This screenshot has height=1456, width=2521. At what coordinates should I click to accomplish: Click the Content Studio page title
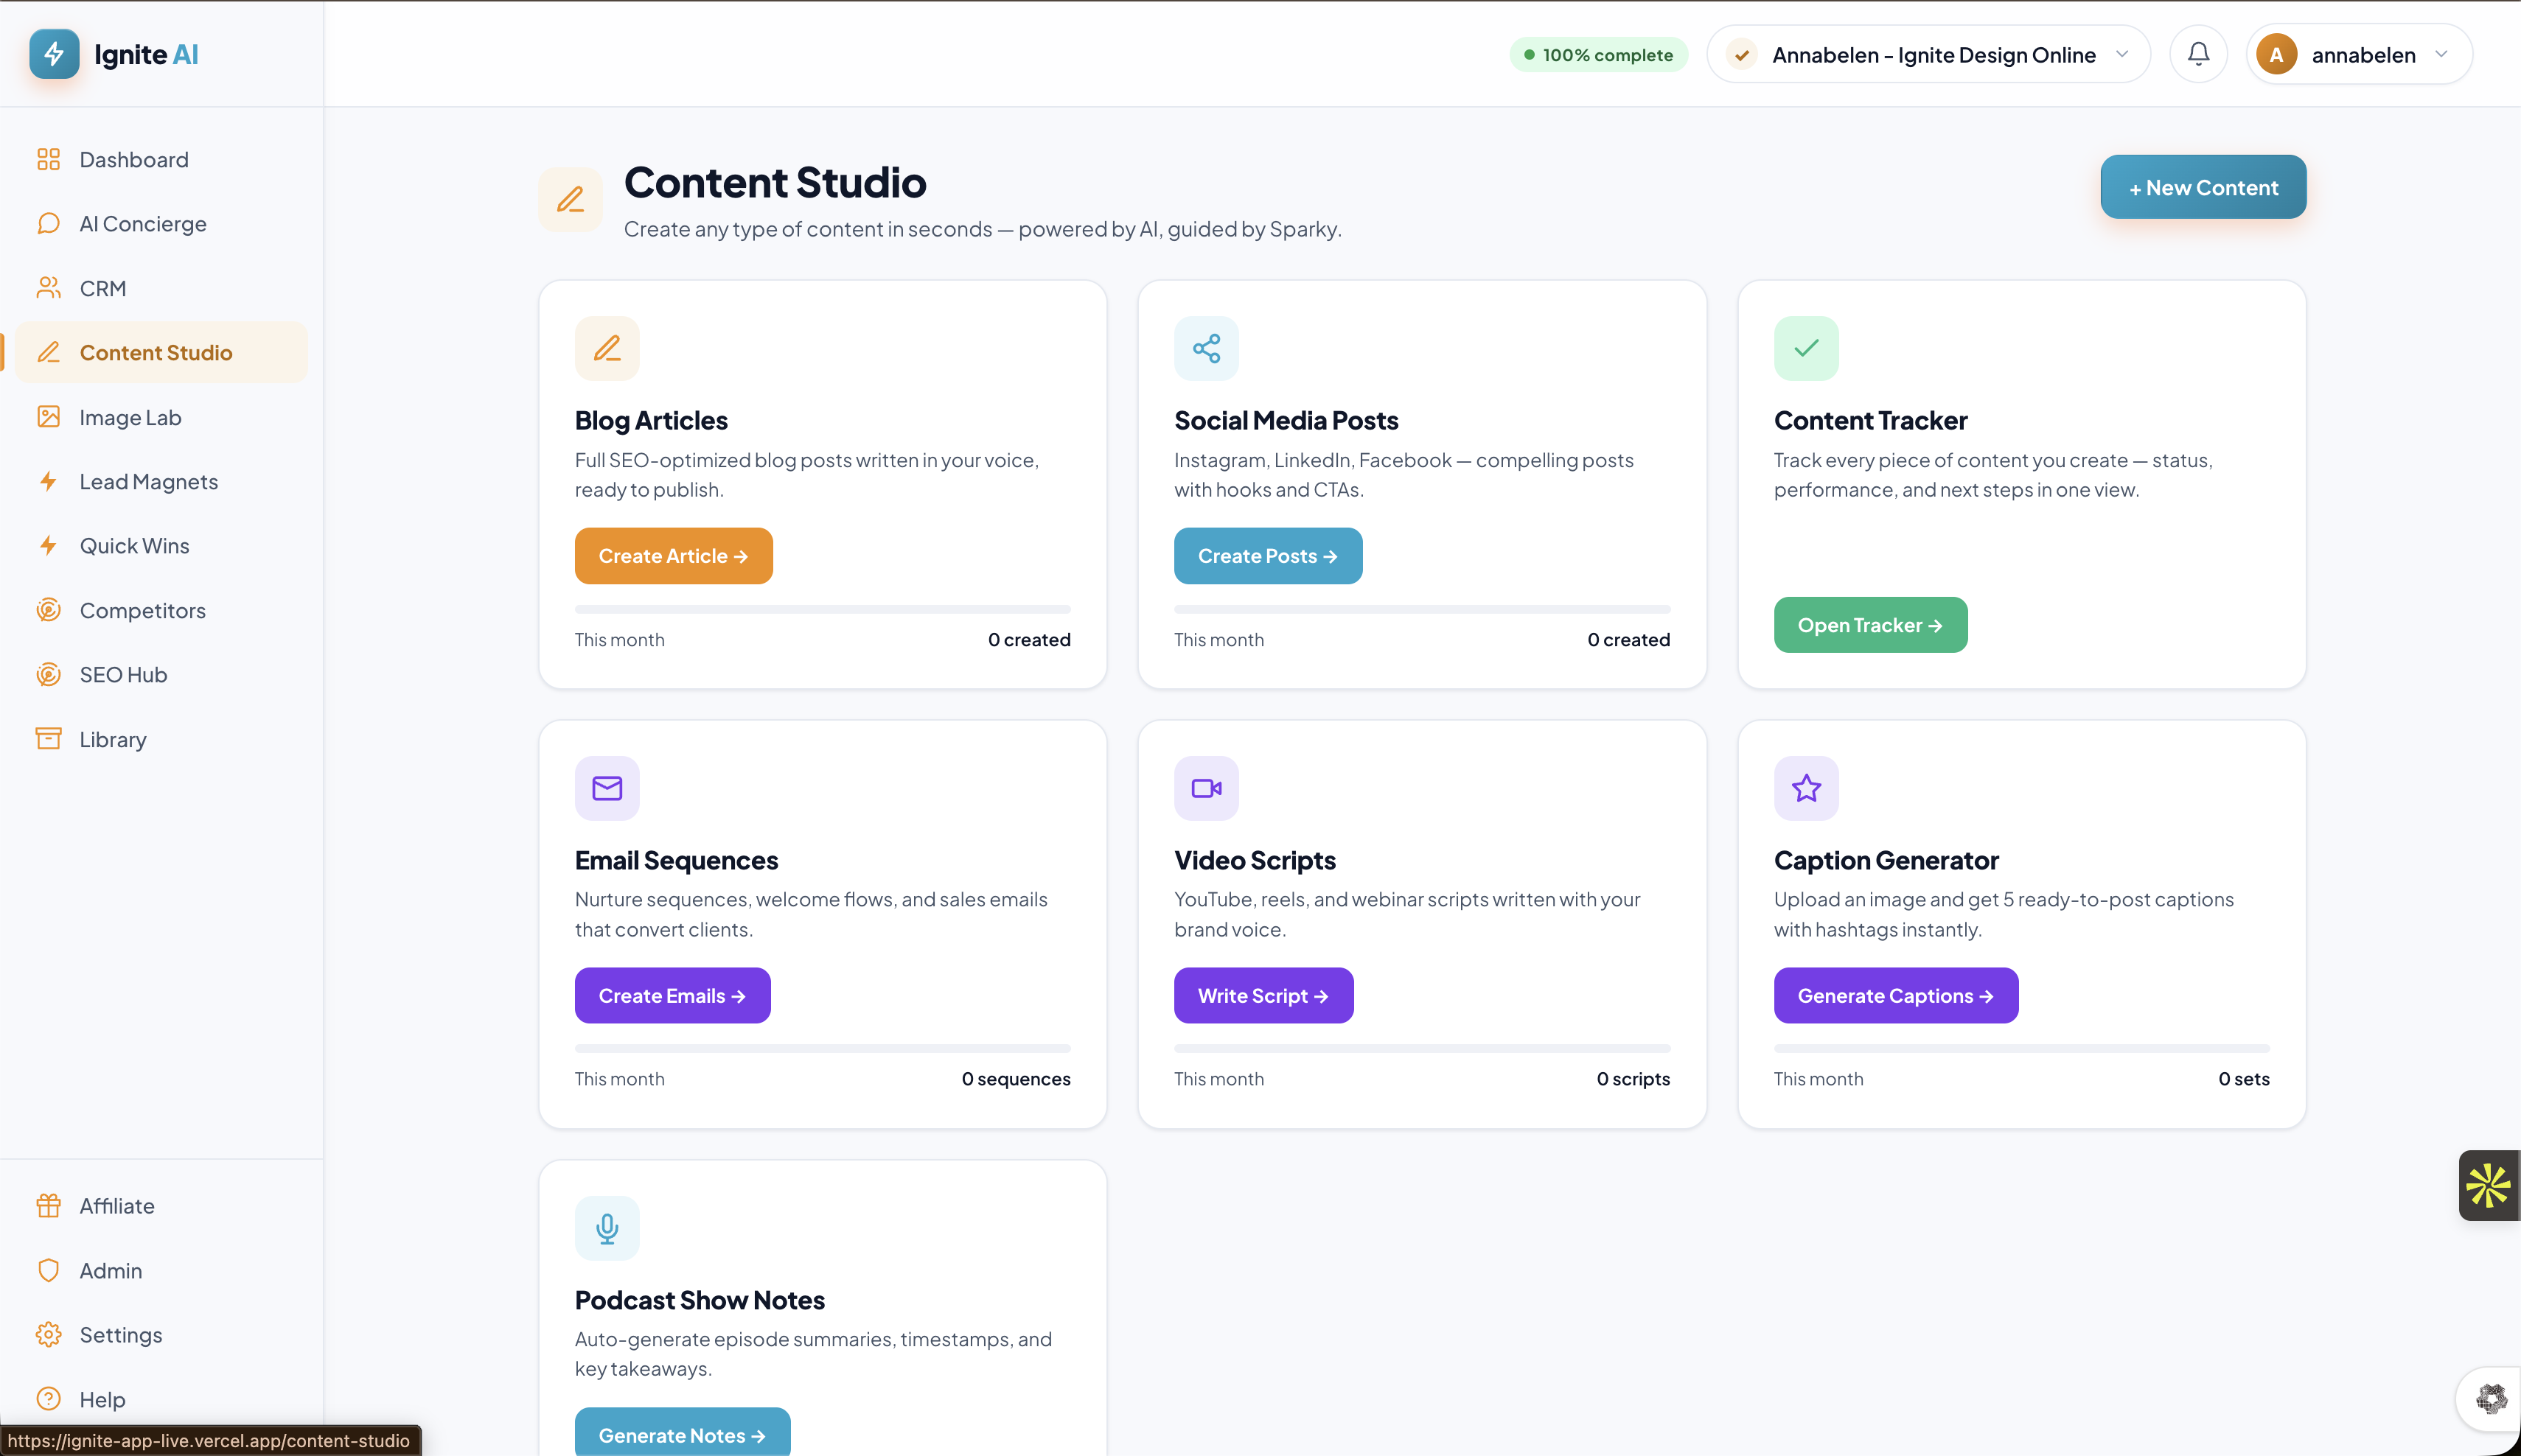coord(775,183)
